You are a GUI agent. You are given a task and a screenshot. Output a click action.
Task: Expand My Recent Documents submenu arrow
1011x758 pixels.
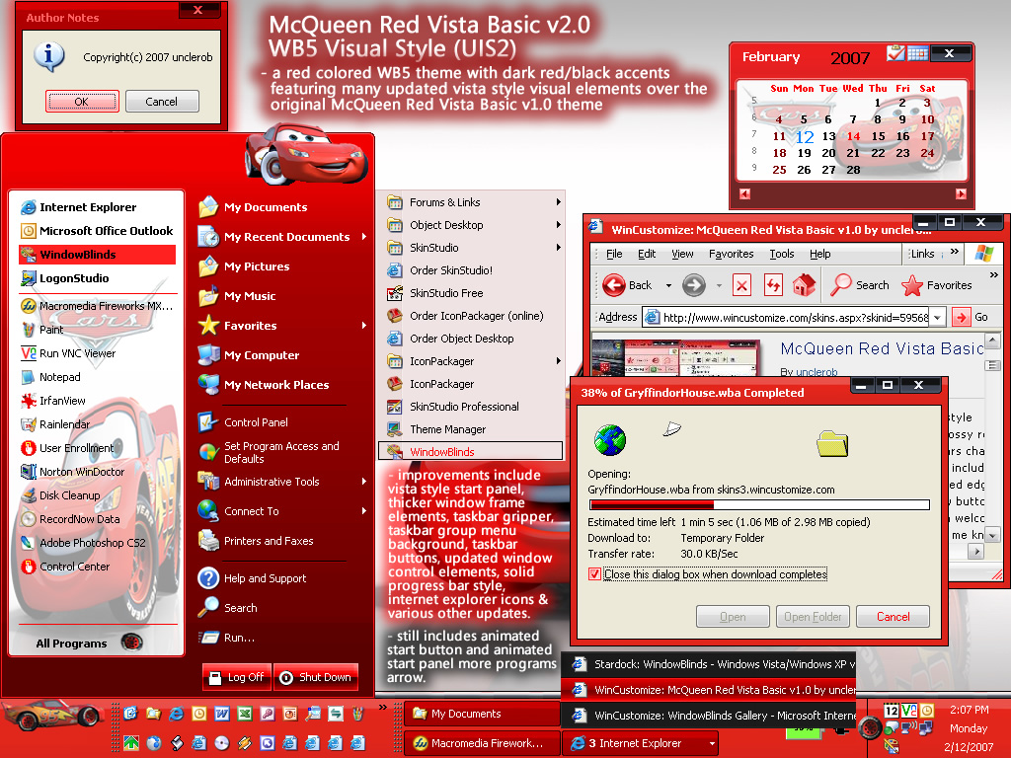point(364,237)
